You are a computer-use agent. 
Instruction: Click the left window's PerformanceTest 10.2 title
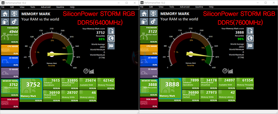click(15, 3)
